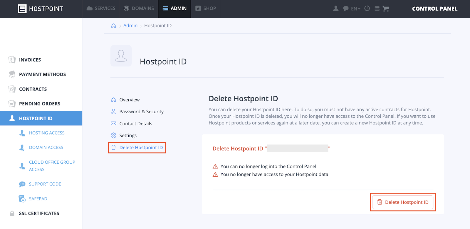Viewport: 470px width, 229px height.
Task: Click the server stack icon in header
Action: (x=377, y=8)
